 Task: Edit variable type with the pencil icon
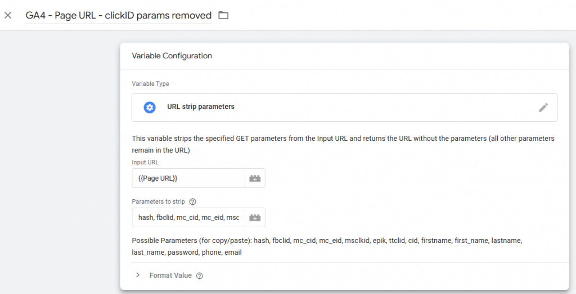tap(543, 107)
